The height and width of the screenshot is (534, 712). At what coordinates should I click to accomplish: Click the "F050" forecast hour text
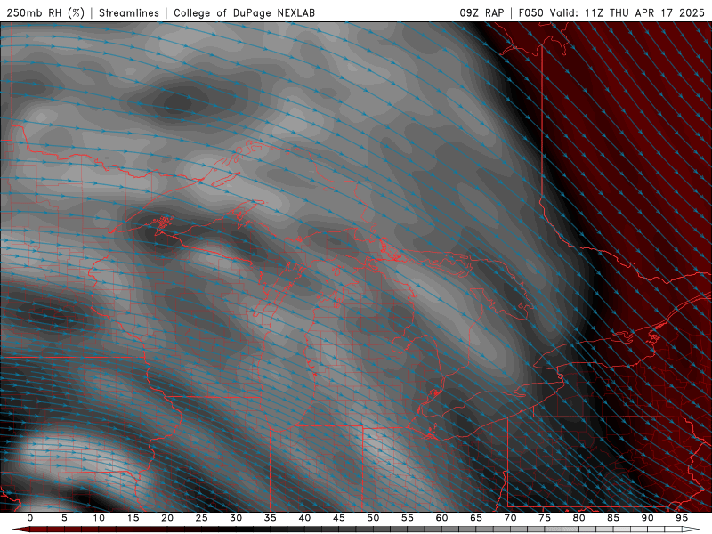coord(530,12)
